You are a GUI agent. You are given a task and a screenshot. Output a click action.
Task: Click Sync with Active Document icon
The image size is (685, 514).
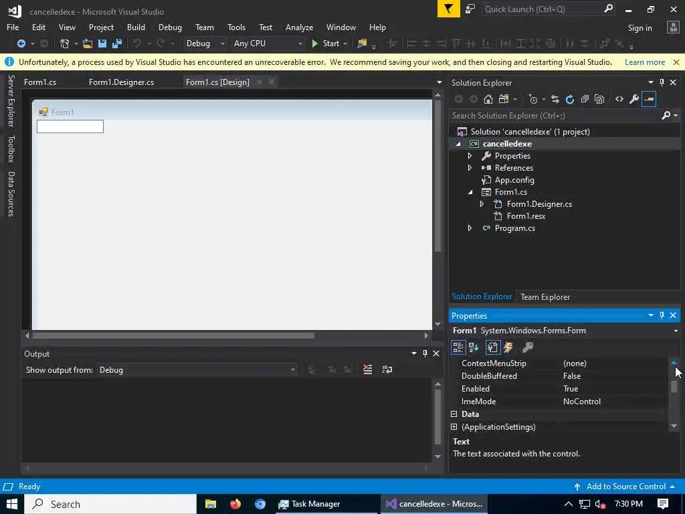(x=555, y=99)
